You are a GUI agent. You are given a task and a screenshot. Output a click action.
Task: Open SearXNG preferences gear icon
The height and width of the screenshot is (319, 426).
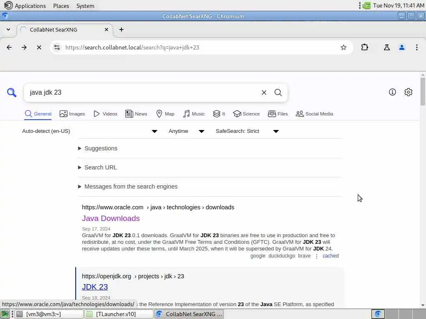[409, 92]
